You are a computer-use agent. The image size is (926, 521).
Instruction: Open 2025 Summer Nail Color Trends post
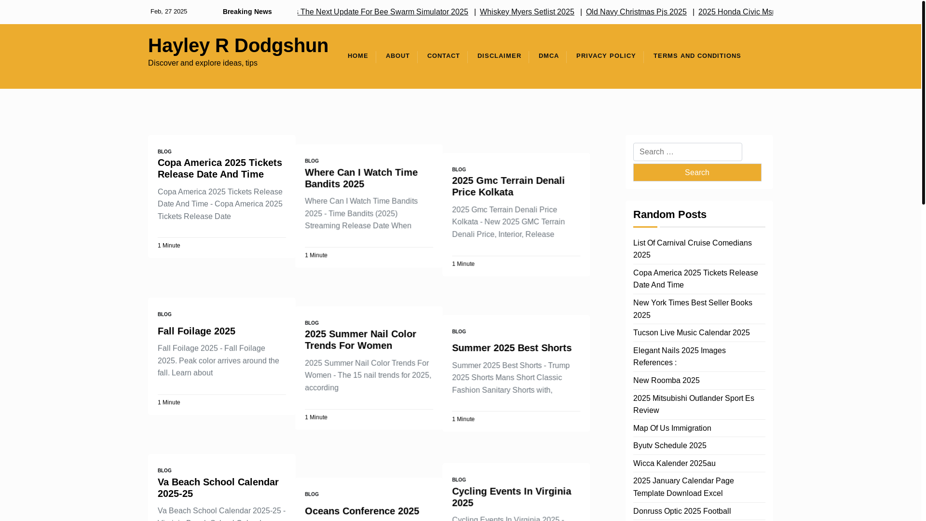pyautogui.click(x=360, y=340)
